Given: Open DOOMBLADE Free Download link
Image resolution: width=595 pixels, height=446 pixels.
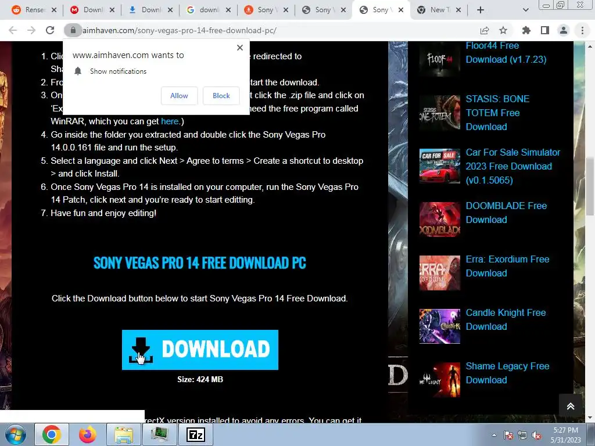Looking at the screenshot, I should pyautogui.click(x=506, y=213).
